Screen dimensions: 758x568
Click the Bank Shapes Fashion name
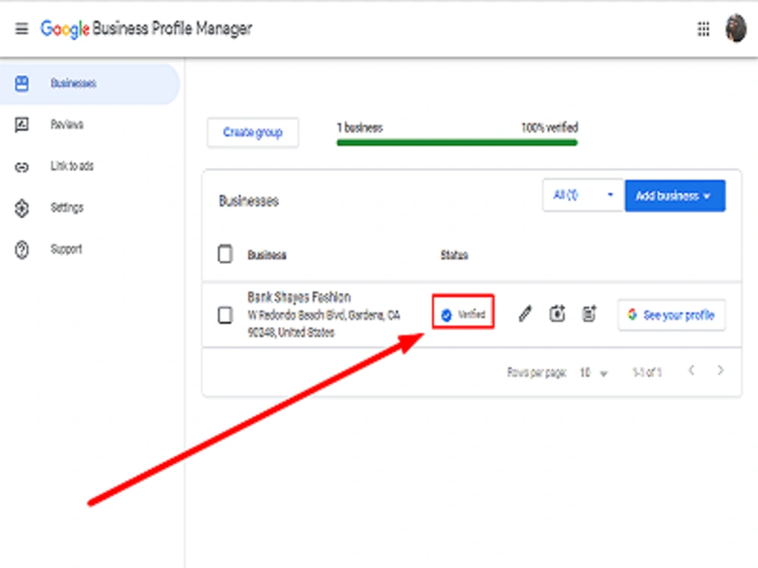(x=299, y=297)
